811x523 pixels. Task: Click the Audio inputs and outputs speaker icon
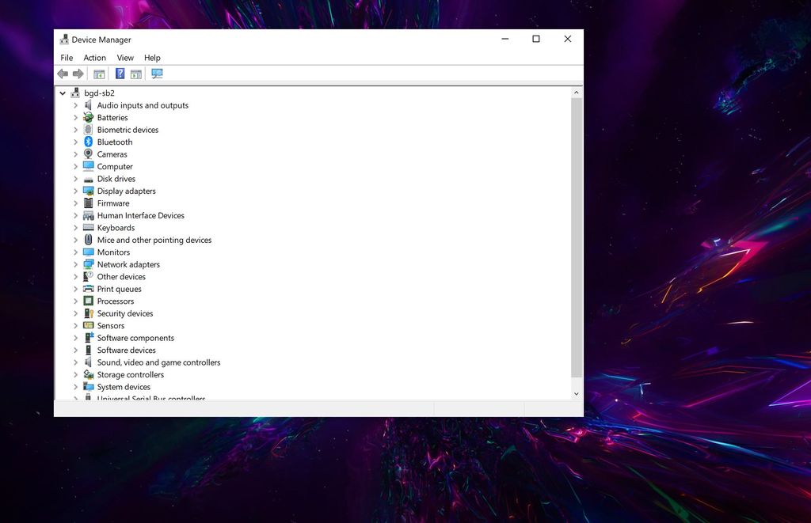(x=89, y=105)
